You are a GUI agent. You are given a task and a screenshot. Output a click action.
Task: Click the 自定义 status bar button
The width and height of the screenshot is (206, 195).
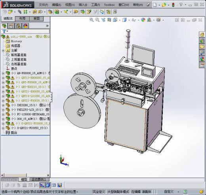pyautogui.click(x=168, y=191)
